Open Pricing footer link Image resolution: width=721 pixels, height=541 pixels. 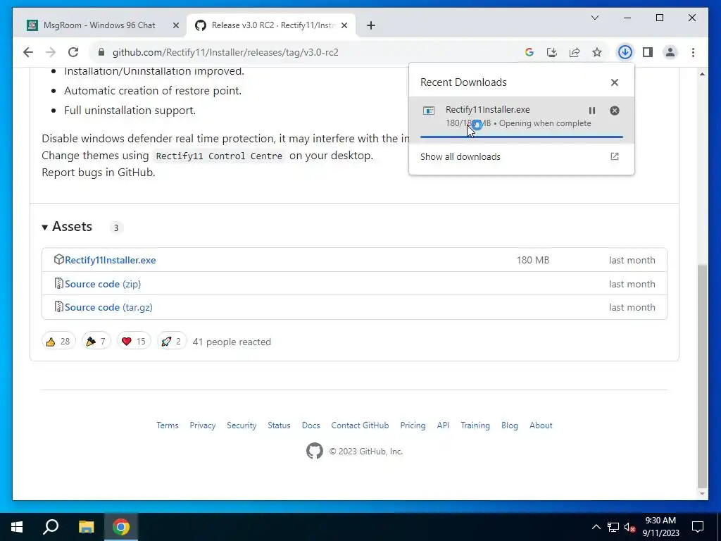pyautogui.click(x=413, y=425)
